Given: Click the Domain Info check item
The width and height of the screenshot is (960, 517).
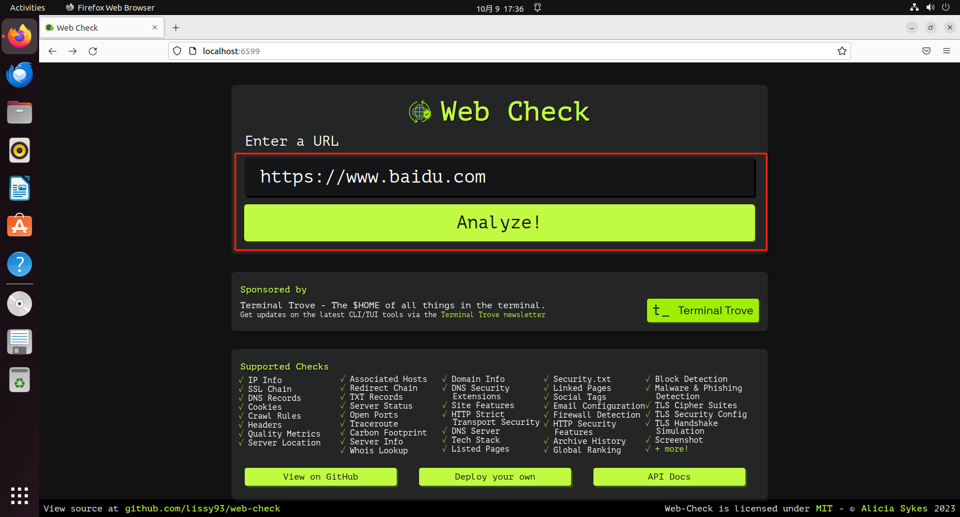Looking at the screenshot, I should (478, 379).
